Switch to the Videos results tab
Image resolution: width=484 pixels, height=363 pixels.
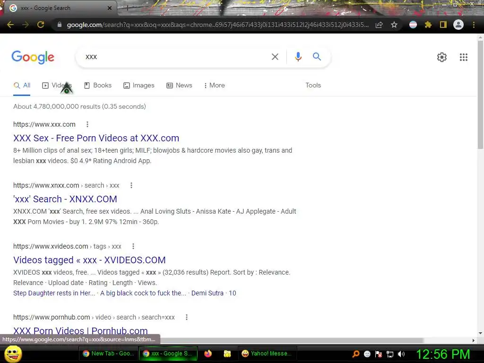(57, 86)
